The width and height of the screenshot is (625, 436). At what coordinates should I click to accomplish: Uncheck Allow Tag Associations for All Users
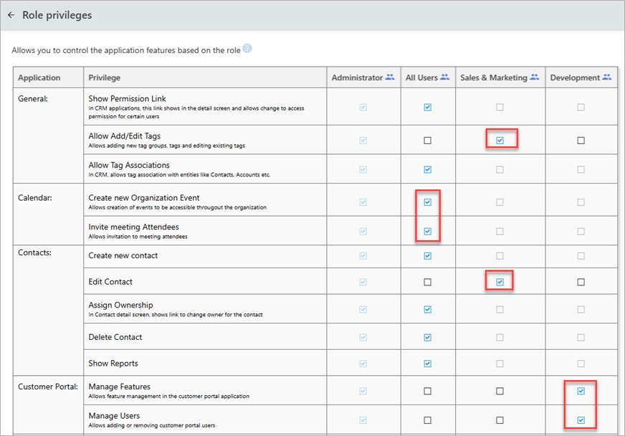coord(428,169)
